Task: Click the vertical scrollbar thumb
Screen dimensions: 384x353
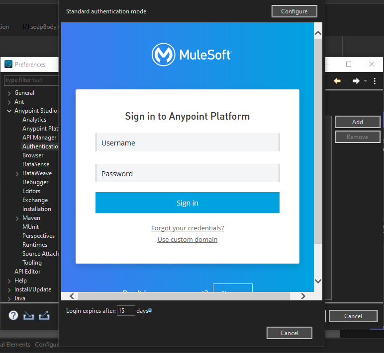Action: coord(318,141)
